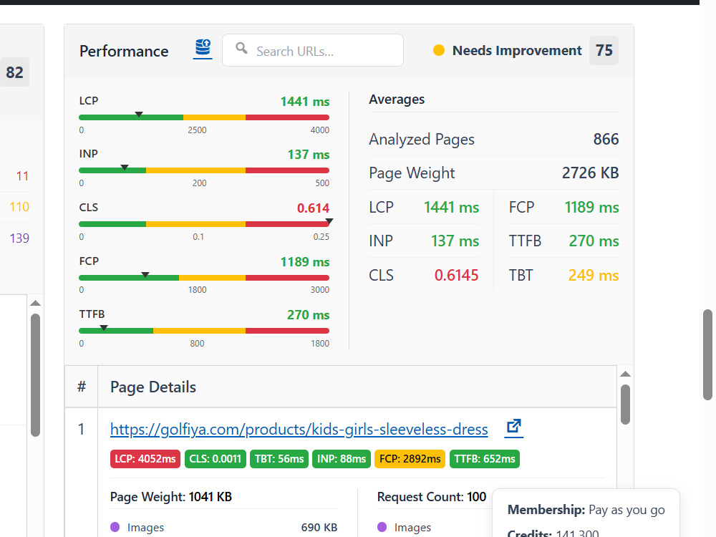Click the average LCP value in Averages
This screenshot has height=537, width=716.
pos(452,208)
